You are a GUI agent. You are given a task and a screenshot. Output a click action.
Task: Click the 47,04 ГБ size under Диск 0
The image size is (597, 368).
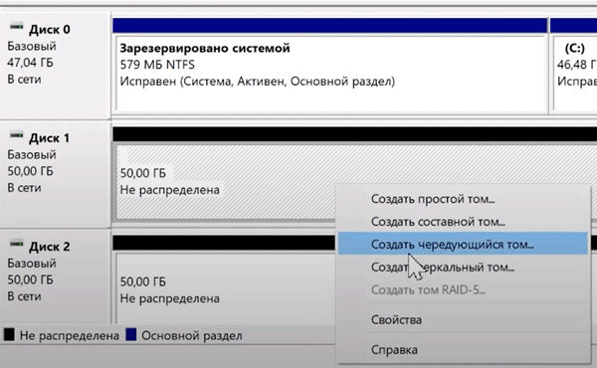pos(30,63)
